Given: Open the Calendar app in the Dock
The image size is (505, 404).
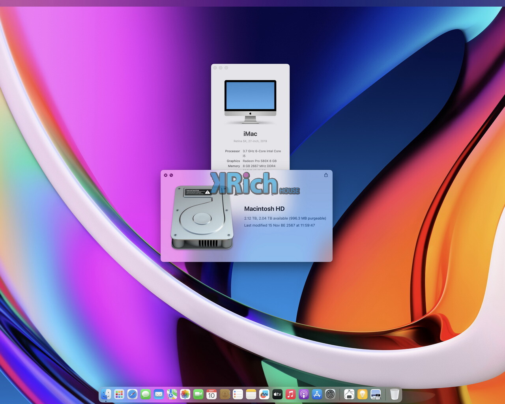Looking at the screenshot, I should coord(211,394).
